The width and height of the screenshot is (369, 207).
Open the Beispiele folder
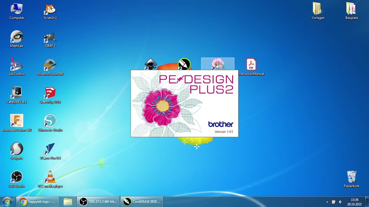pos(352,11)
